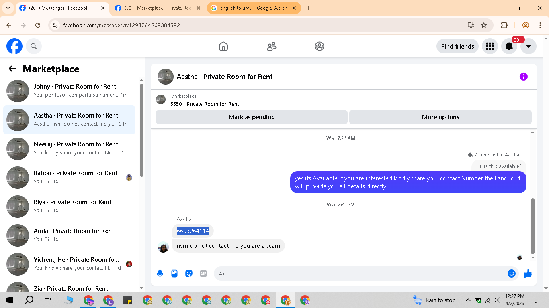Viewport: 549px width, 308px height.
Task: Open Aastha's conversation header name
Action: [225, 77]
